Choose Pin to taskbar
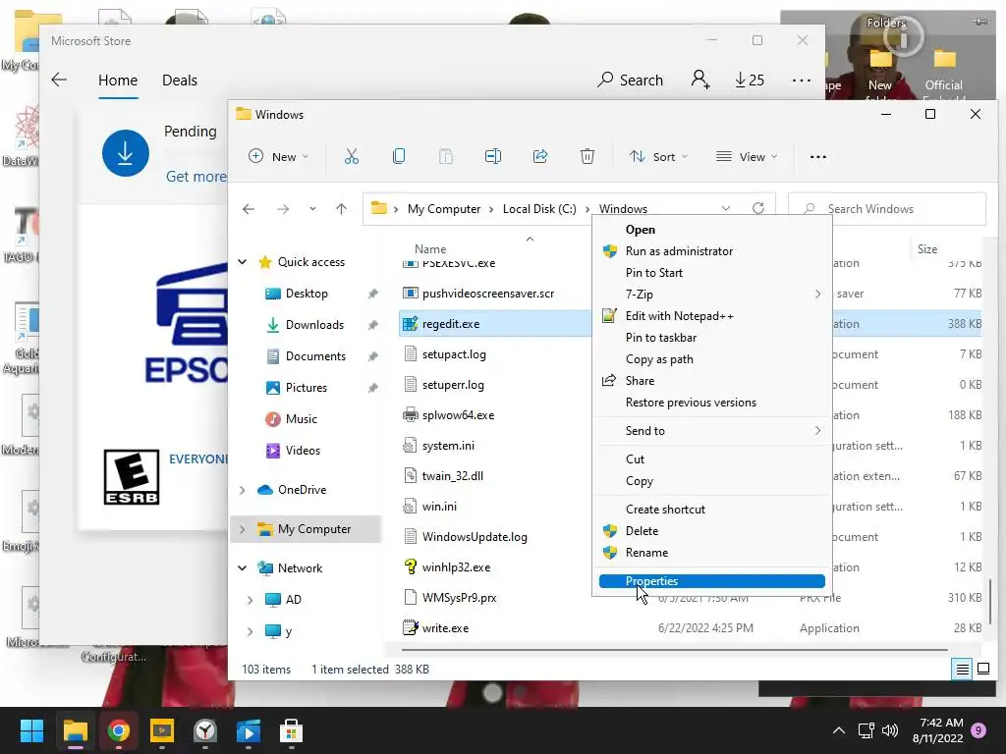This screenshot has height=754, width=1006. (712, 338)
